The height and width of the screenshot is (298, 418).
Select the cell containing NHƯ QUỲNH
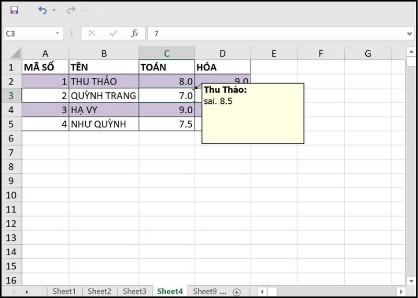coord(103,125)
